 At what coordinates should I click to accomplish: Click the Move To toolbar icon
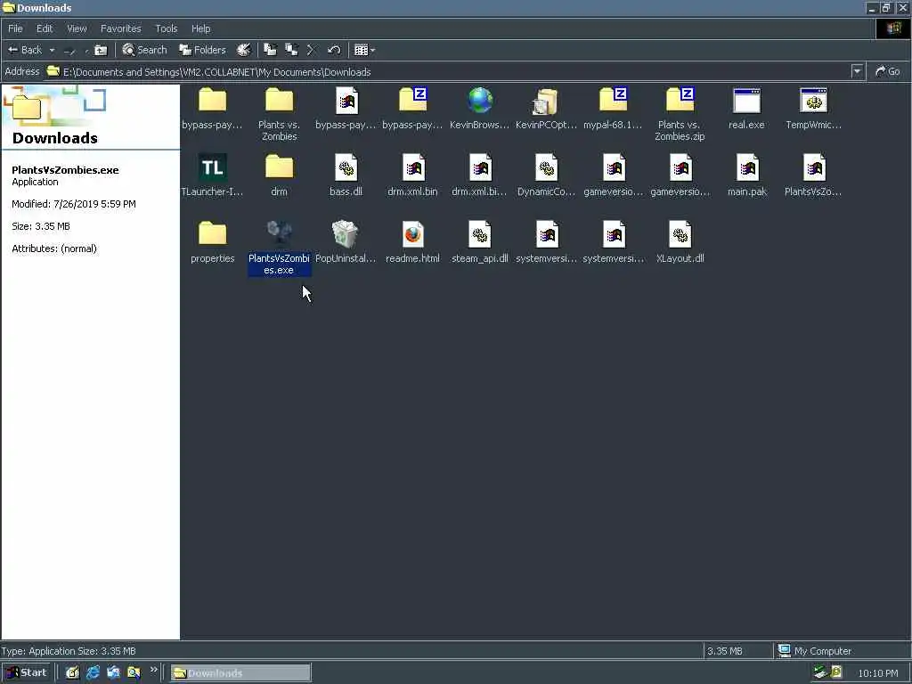(270, 50)
